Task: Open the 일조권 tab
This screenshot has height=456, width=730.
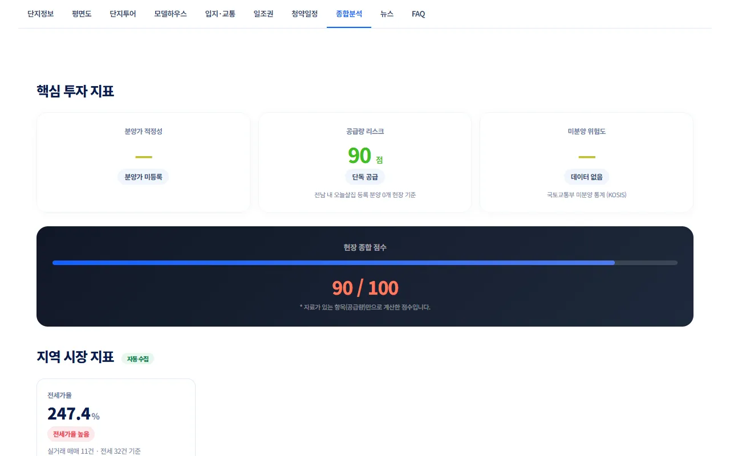Action: [263, 14]
